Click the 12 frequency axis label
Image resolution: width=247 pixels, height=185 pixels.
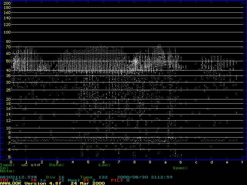[x=8, y=121]
